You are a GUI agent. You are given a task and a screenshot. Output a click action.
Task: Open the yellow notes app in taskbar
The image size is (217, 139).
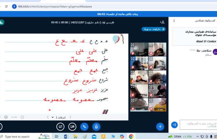click(x=103, y=136)
